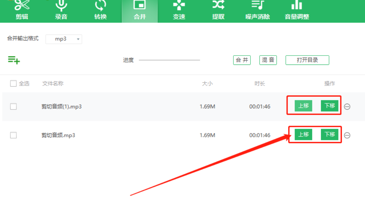Check the box for 剪切音频.mp3

coord(13,135)
